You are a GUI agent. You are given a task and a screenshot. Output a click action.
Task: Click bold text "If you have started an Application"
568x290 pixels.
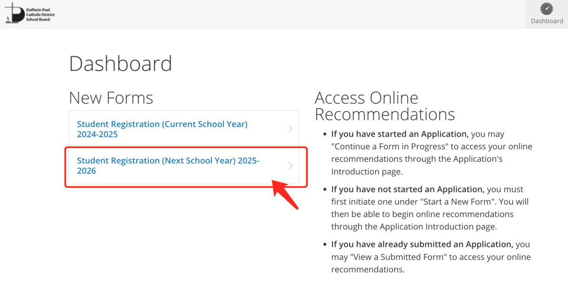pos(400,134)
